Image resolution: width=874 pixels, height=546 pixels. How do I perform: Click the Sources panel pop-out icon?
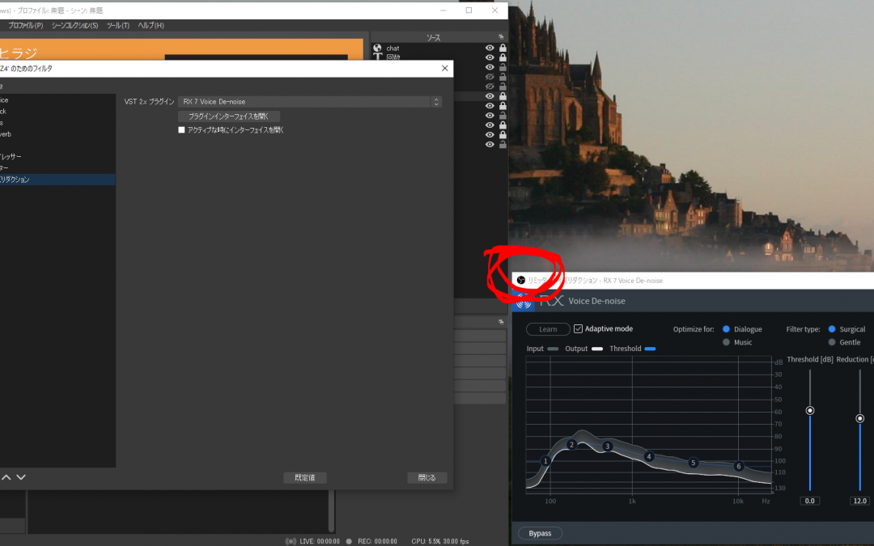tap(501, 37)
